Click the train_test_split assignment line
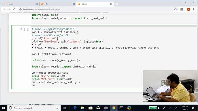 [96, 48]
